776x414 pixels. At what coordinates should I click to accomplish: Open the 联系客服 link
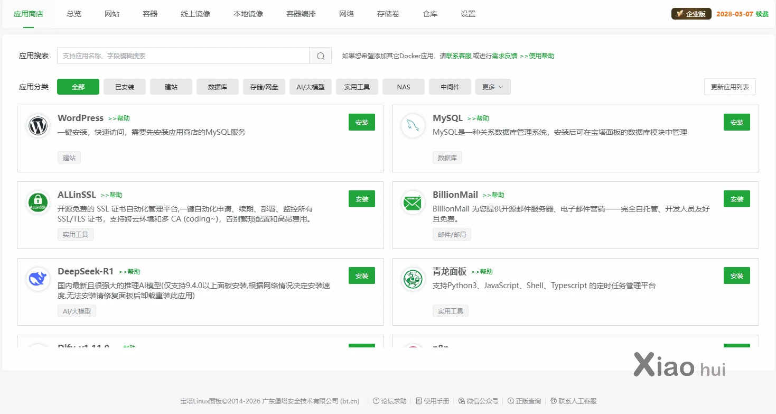(x=459, y=56)
